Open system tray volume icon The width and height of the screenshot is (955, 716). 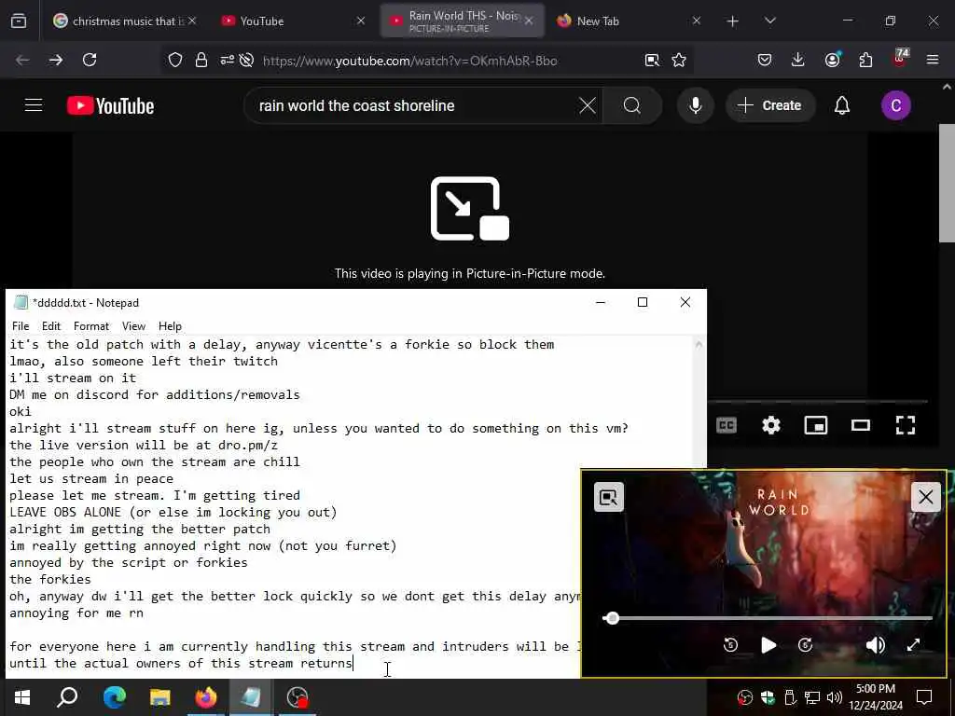click(x=835, y=697)
